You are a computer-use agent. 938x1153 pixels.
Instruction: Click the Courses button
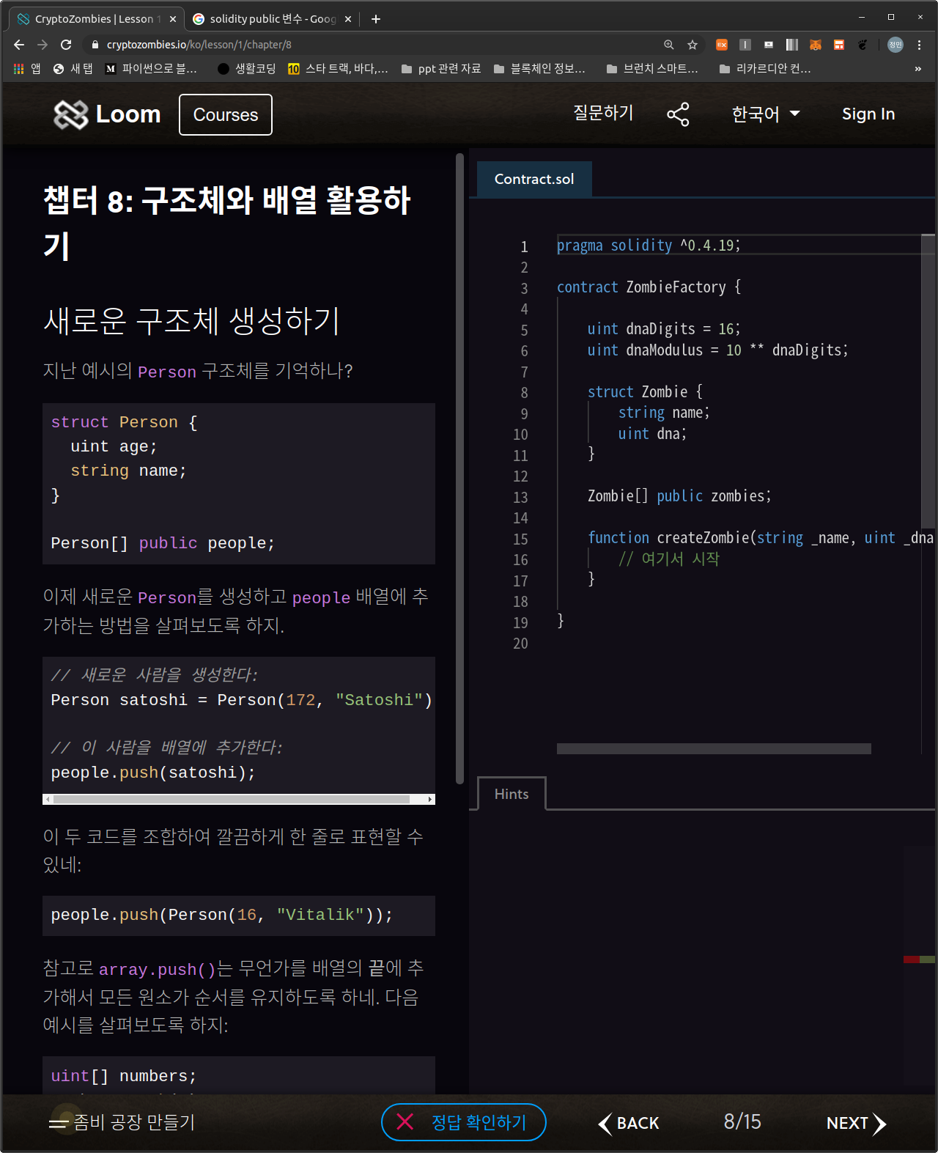coord(226,115)
